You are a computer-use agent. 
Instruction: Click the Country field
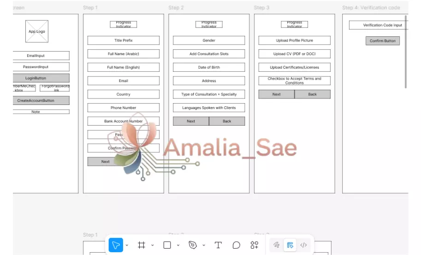pyautogui.click(x=124, y=94)
